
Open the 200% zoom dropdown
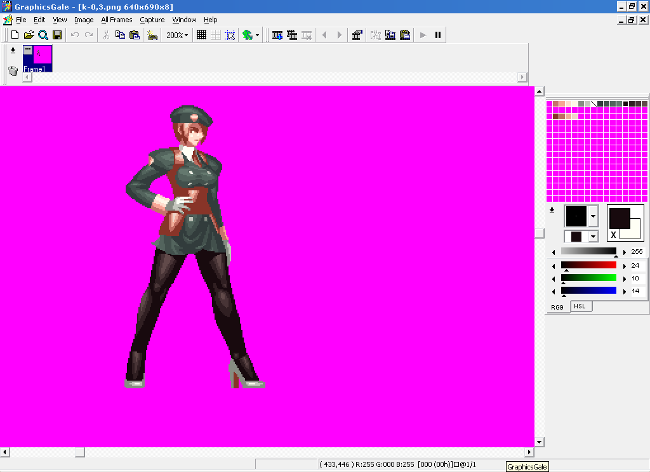coord(177,35)
